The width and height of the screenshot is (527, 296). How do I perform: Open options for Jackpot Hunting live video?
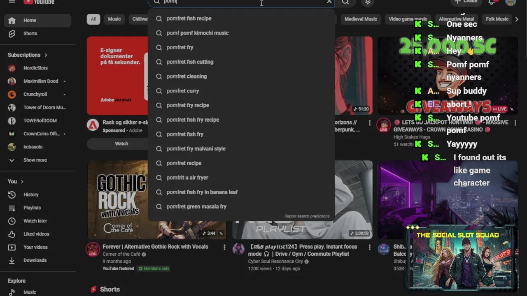click(x=515, y=123)
